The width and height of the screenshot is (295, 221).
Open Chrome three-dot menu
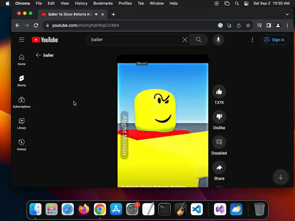(287, 25)
